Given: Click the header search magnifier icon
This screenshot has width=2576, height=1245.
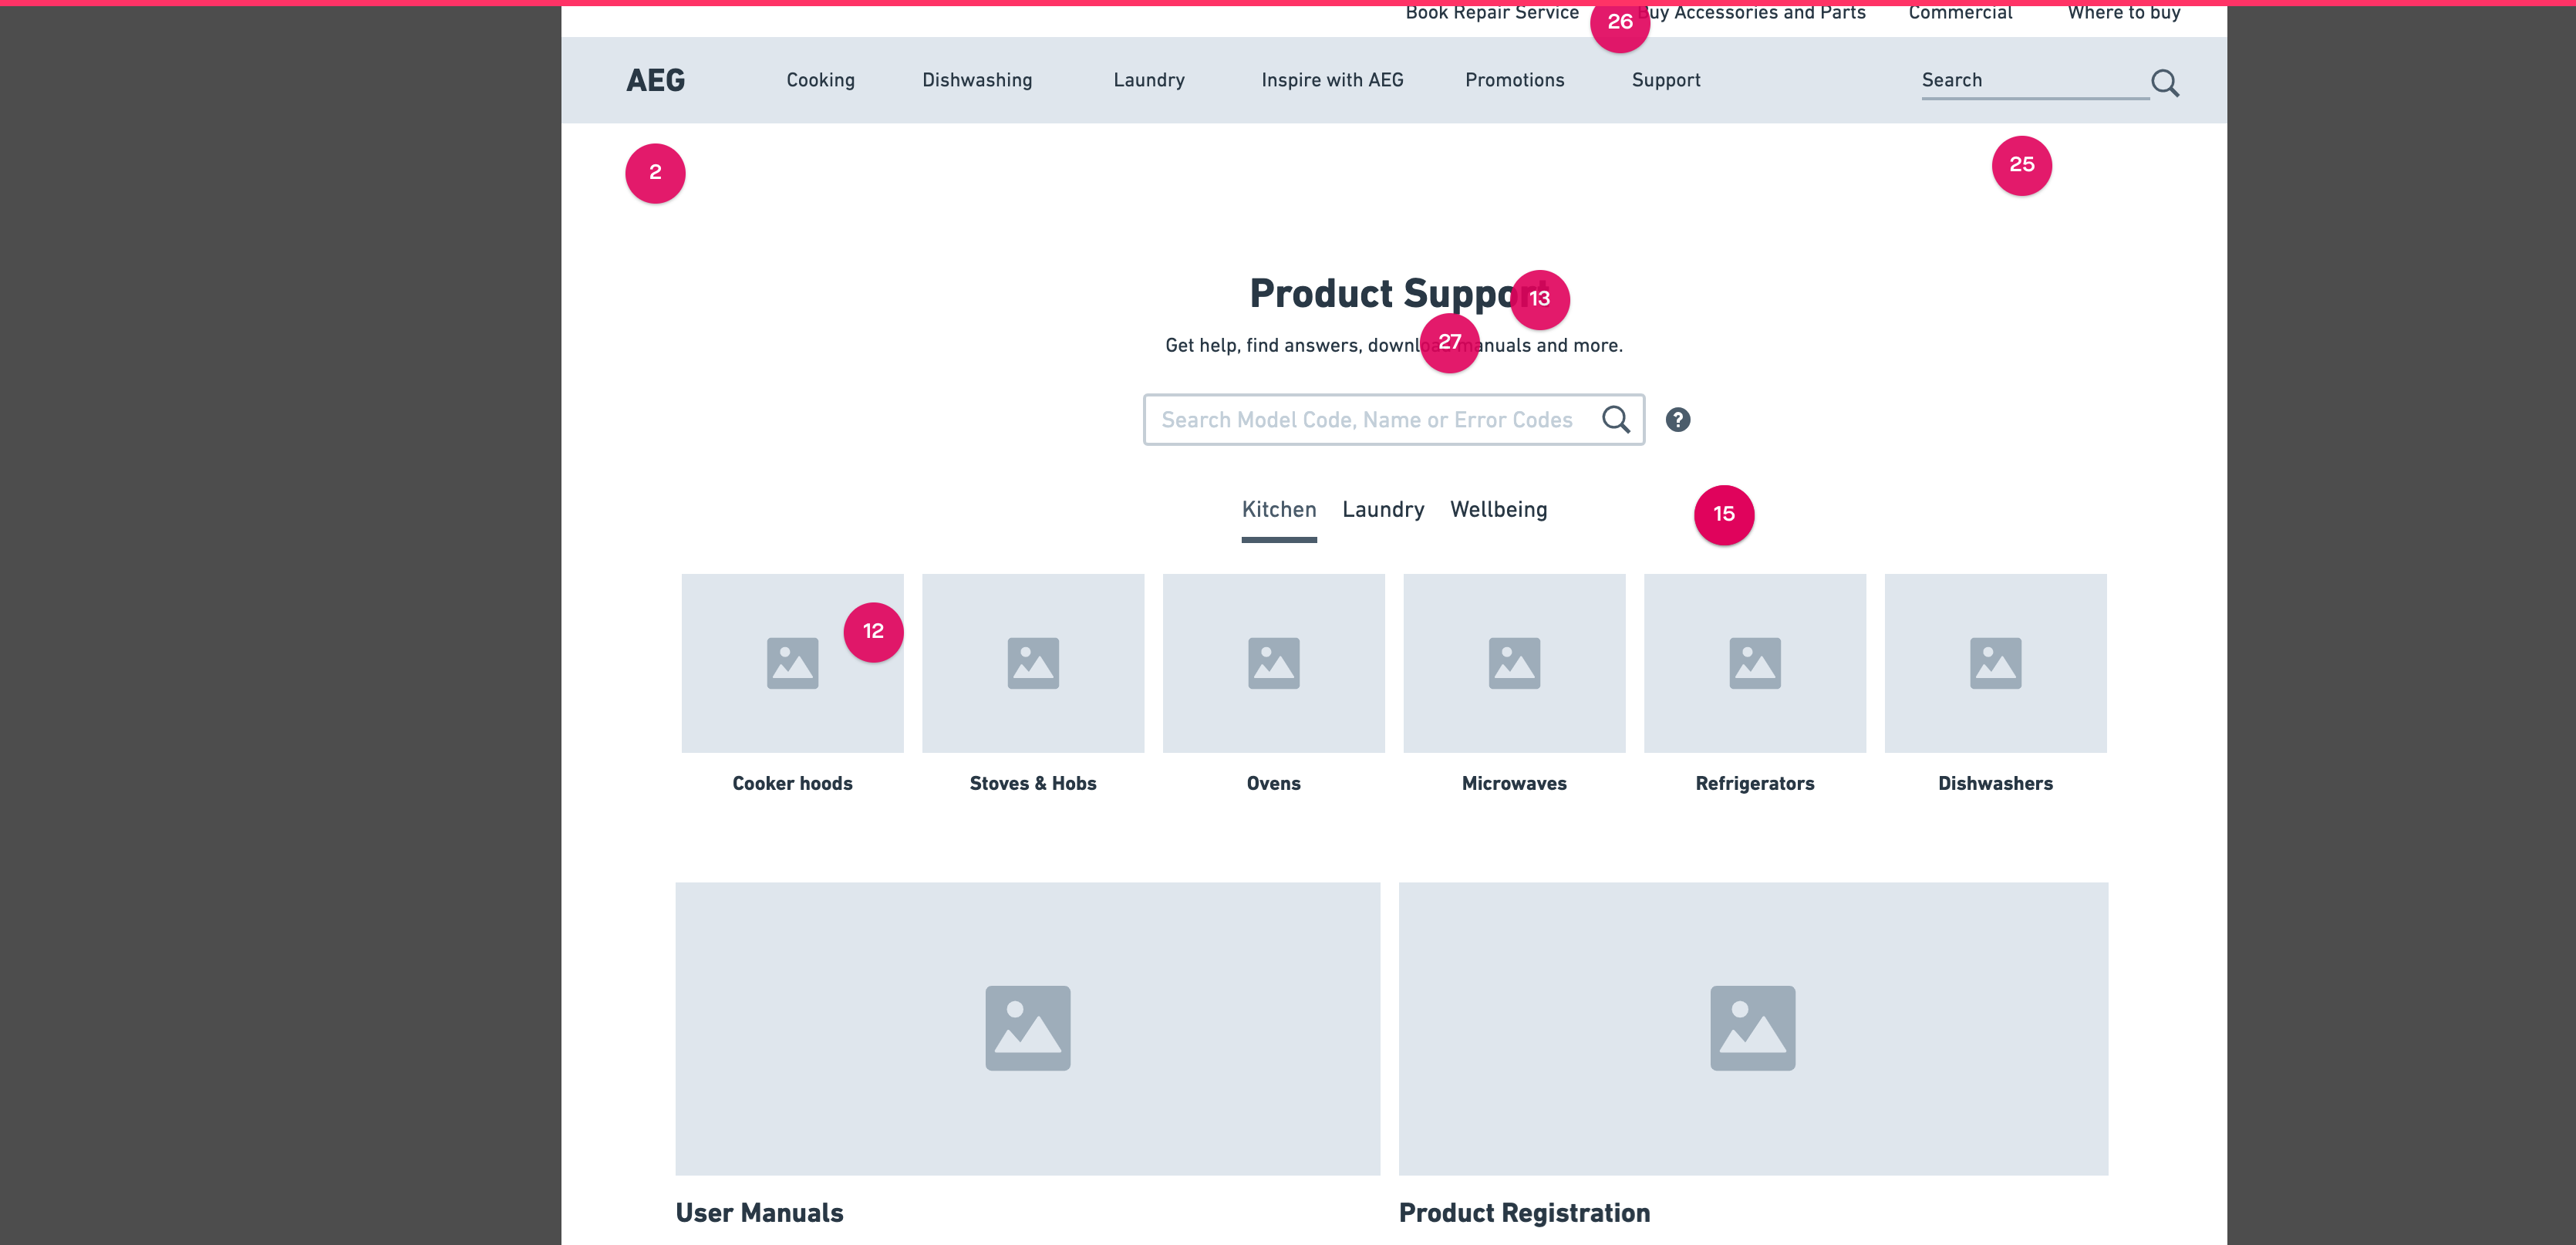Looking at the screenshot, I should (x=2164, y=82).
